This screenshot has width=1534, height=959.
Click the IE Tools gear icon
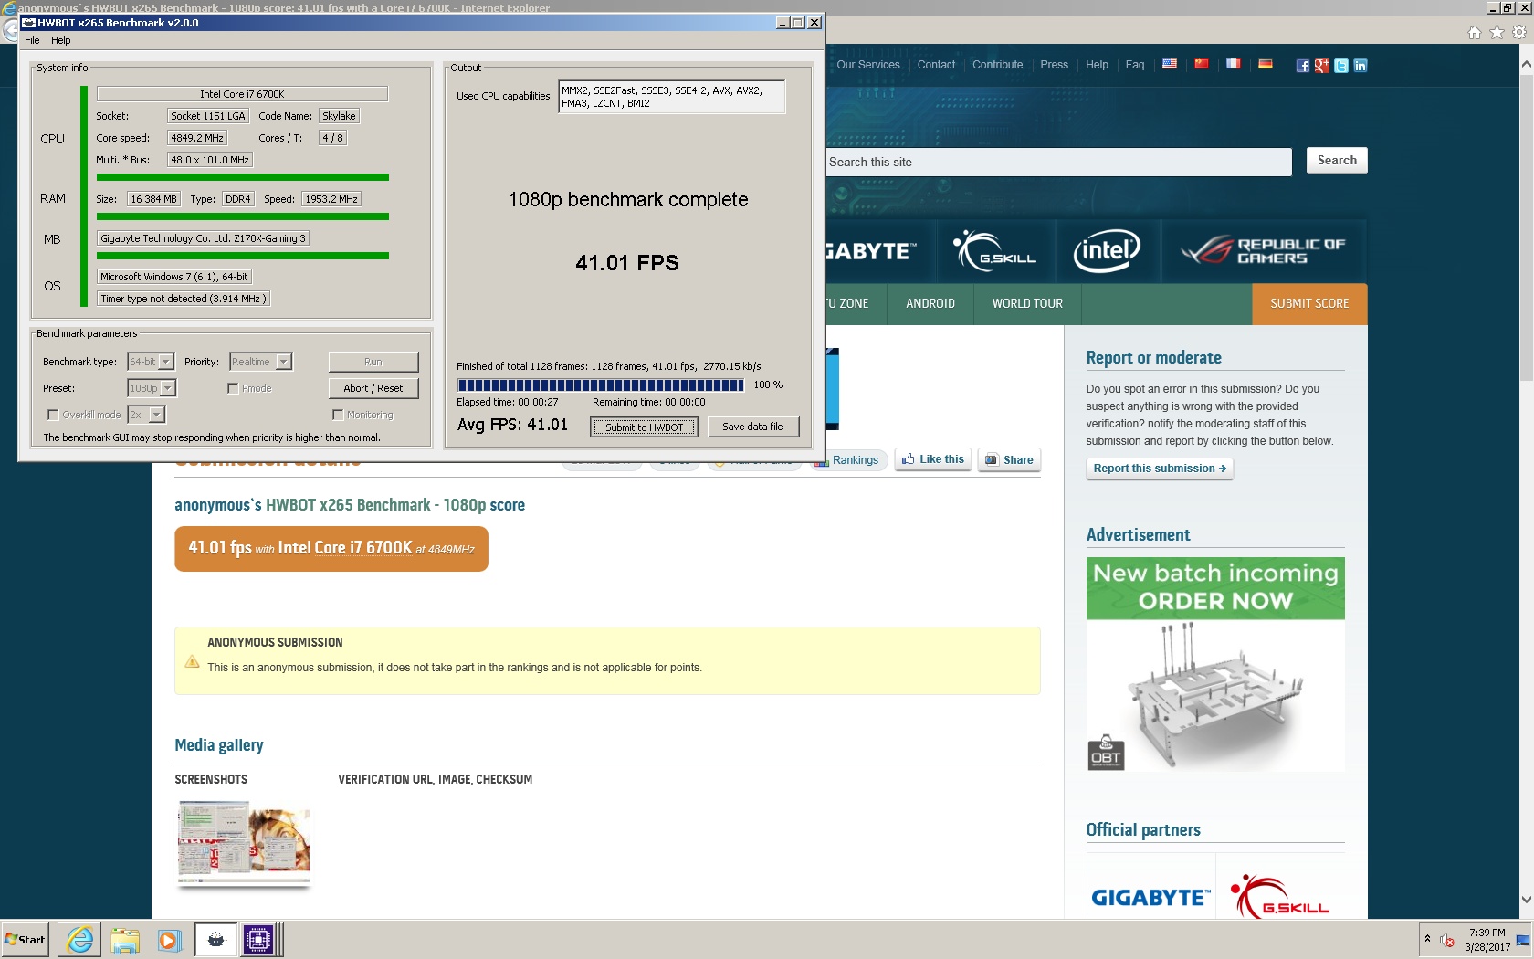1519,33
